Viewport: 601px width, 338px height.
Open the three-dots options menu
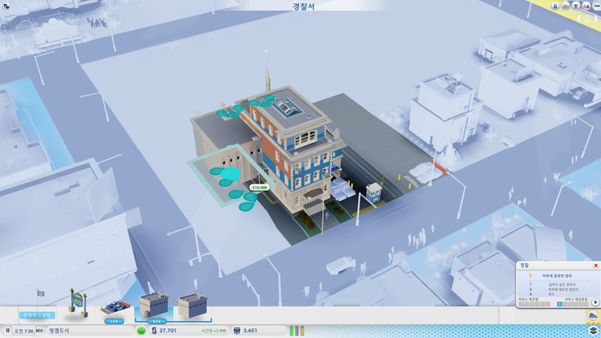[596, 6]
